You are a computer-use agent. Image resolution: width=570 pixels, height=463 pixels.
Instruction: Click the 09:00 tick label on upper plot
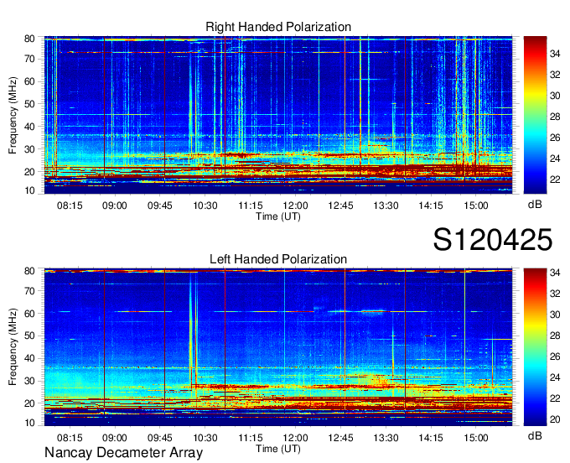click(115, 205)
